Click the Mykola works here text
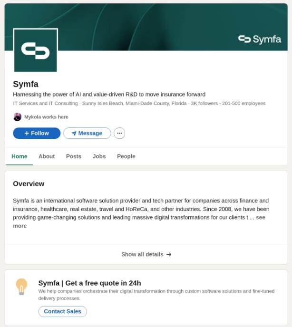Image resolution: width=292 pixels, height=327 pixels. coord(46,117)
